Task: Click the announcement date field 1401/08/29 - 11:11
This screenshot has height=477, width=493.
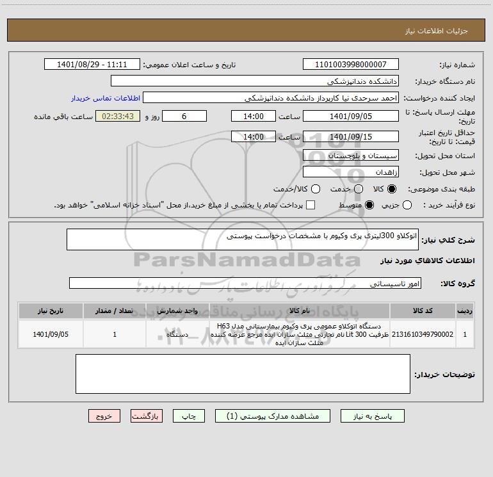Action: [x=92, y=64]
